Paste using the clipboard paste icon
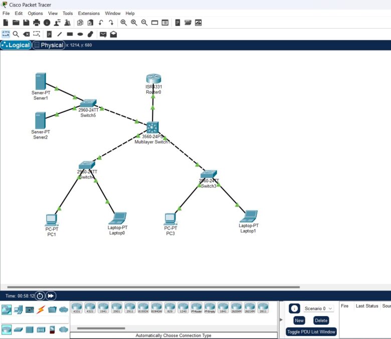 (90, 22)
